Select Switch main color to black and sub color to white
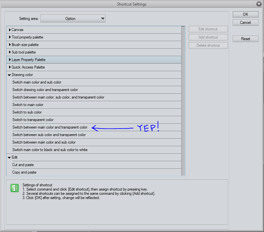Viewport: 264px width, 232px height. 50,150
